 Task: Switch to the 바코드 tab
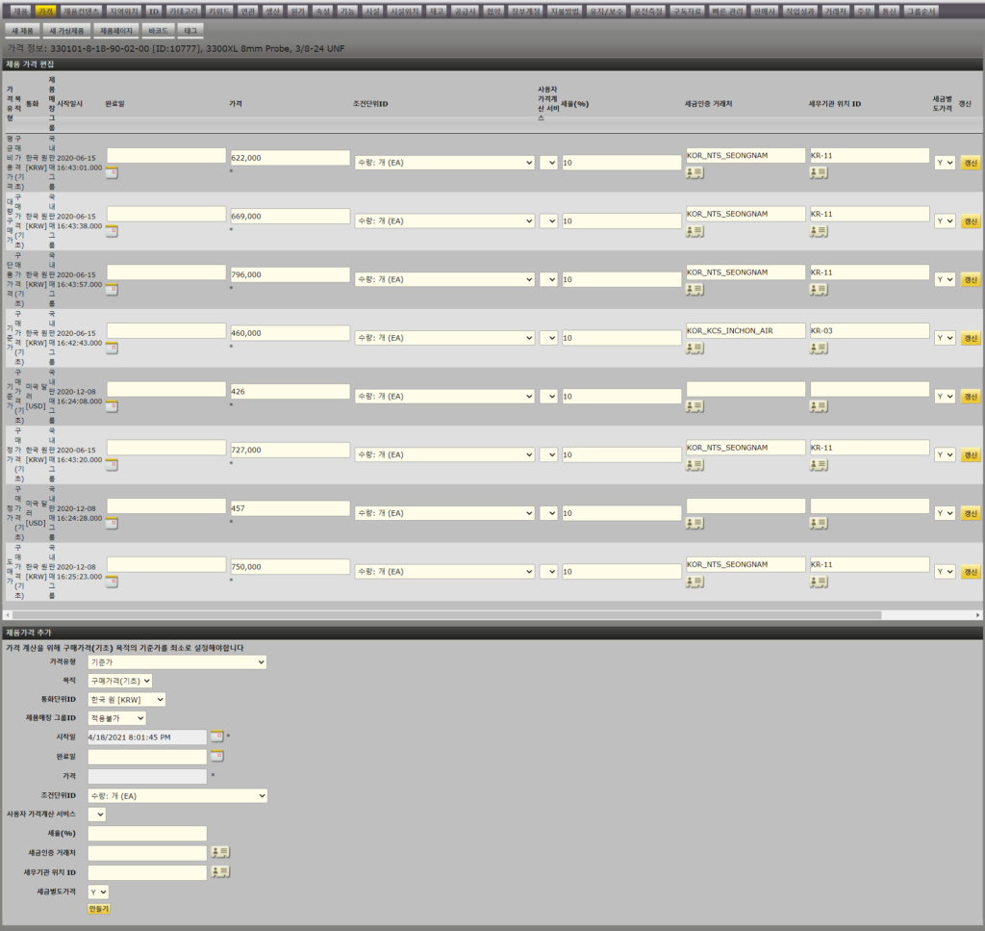pyautogui.click(x=158, y=31)
